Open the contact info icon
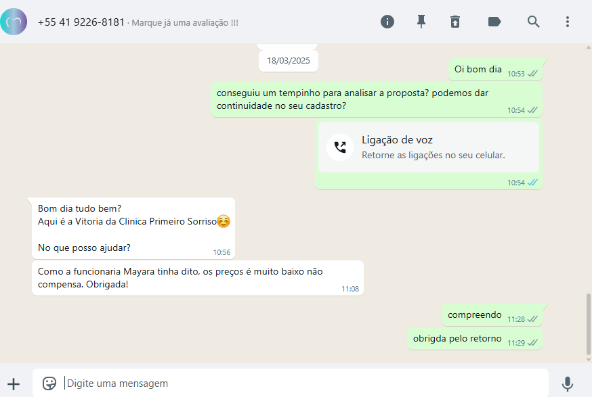 (x=387, y=22)
